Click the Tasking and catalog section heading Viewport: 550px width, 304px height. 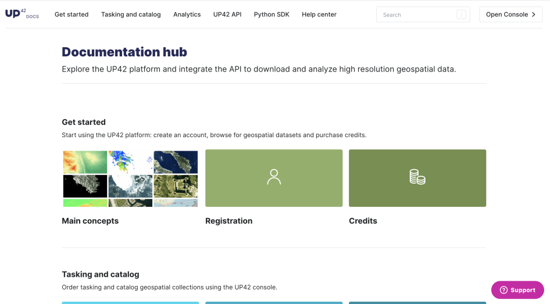coord(101,274)
